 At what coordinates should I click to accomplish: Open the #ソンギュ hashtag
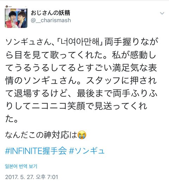(x=87, y=151)
